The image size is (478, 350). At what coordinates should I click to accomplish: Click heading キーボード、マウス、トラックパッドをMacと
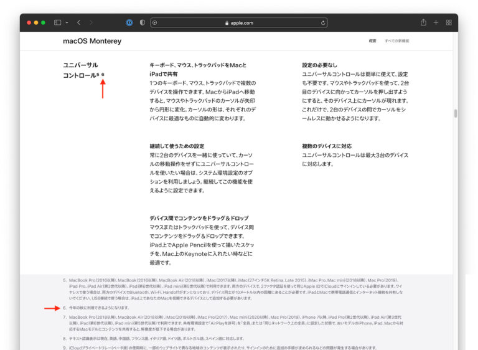[x=198, y=65]
